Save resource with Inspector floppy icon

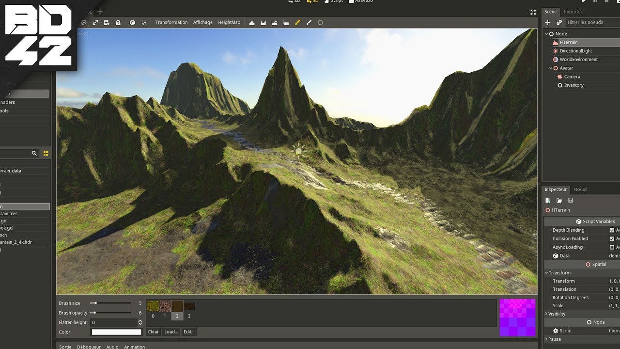coord(571,200)
